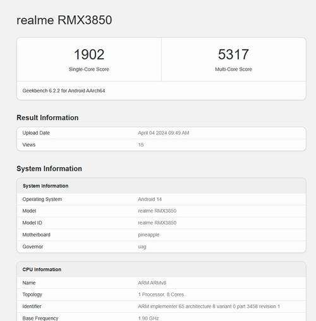Click the realme RMX3850 page title

64,20
